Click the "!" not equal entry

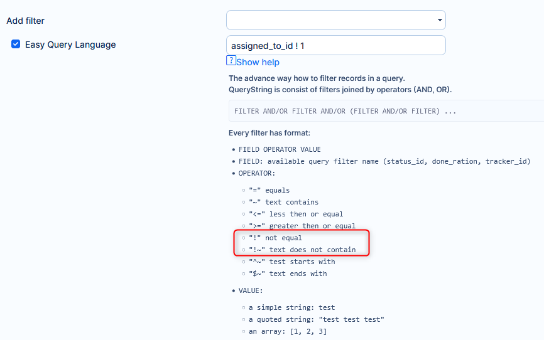[x=275, y=238]
